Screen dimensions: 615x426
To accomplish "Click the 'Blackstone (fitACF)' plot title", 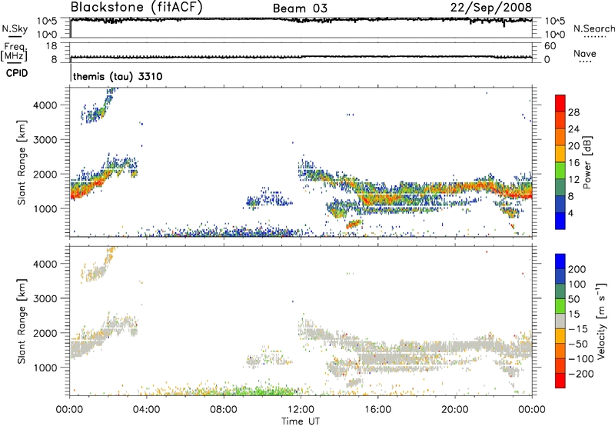I will click(137, 8).
